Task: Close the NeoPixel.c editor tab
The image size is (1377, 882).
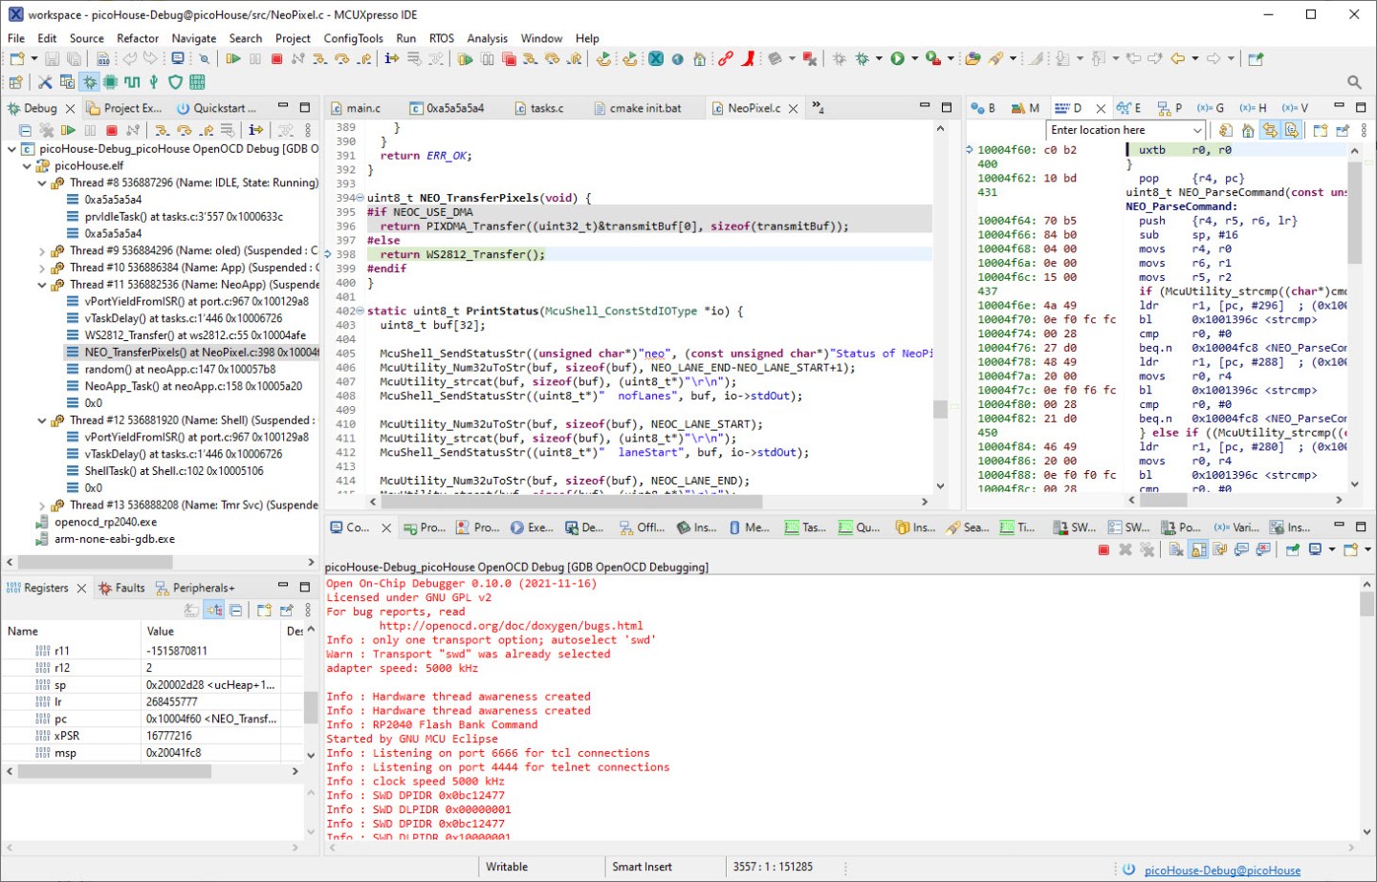Action: (x=793, y=109)
